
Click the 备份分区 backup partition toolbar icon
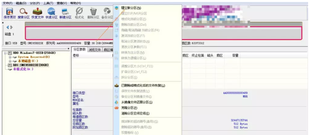[x=107, y=11]
